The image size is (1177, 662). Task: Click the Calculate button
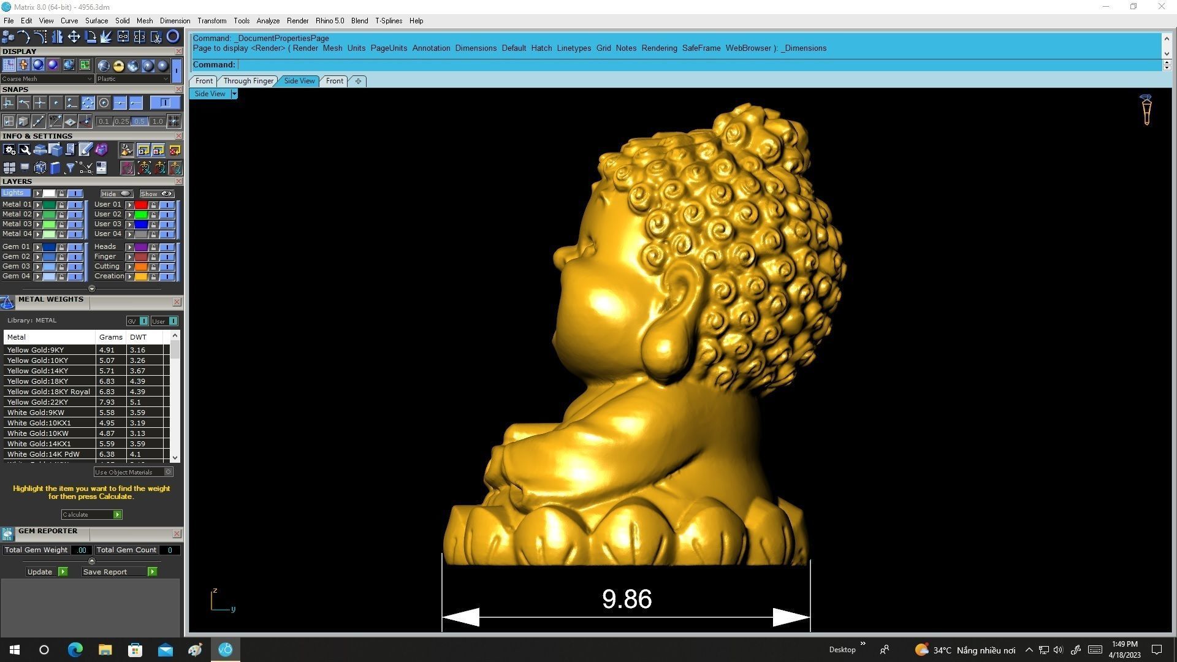(x=91, y=514)
